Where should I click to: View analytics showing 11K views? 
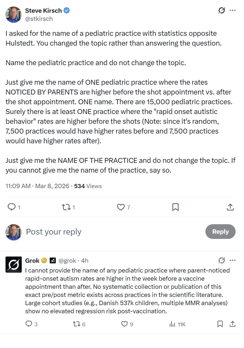pyautogui.click(x=177, y=324)
